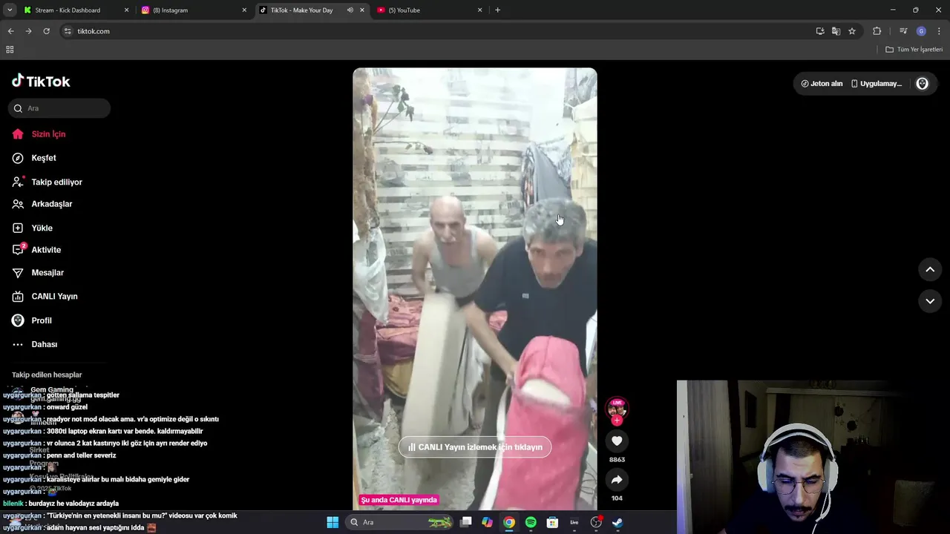
Task: Open Keşfet explore page
Action: click(34, 158)
